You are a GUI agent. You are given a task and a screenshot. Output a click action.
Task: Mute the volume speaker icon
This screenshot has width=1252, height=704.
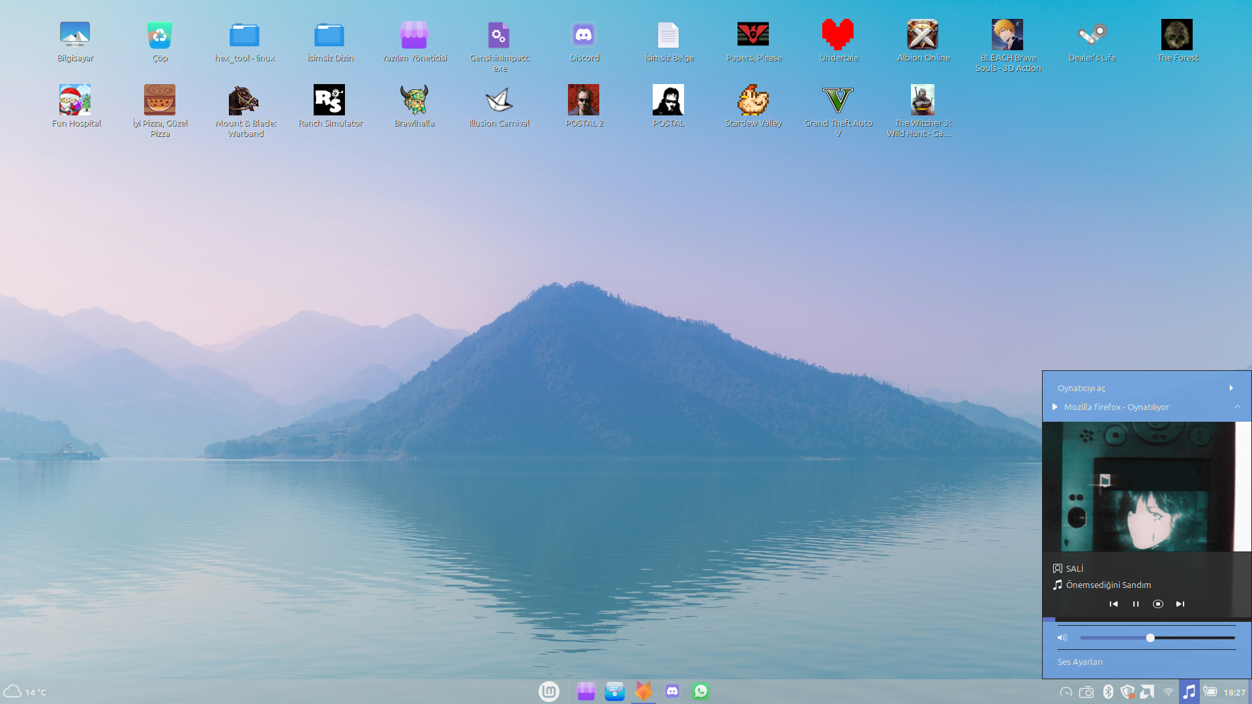(1062, 638)
